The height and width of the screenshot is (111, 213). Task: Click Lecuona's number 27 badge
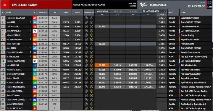point(35,96)
